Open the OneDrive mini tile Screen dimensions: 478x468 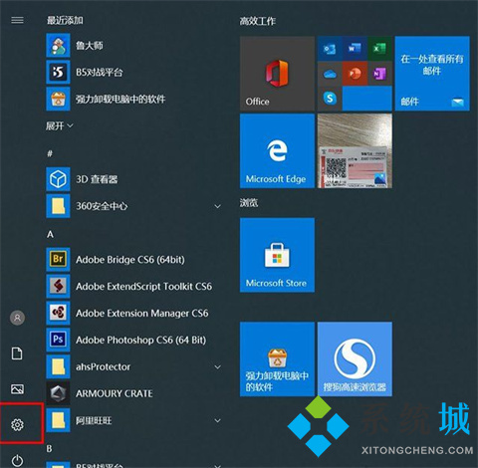pyautogui.click(x=330, y=74)
